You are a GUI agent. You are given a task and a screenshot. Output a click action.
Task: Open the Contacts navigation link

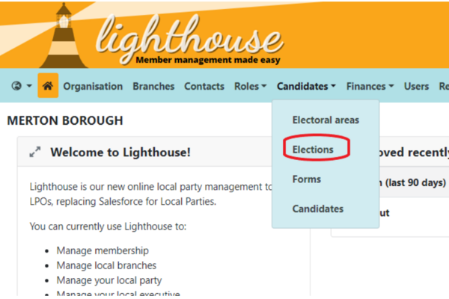point(204,86)
